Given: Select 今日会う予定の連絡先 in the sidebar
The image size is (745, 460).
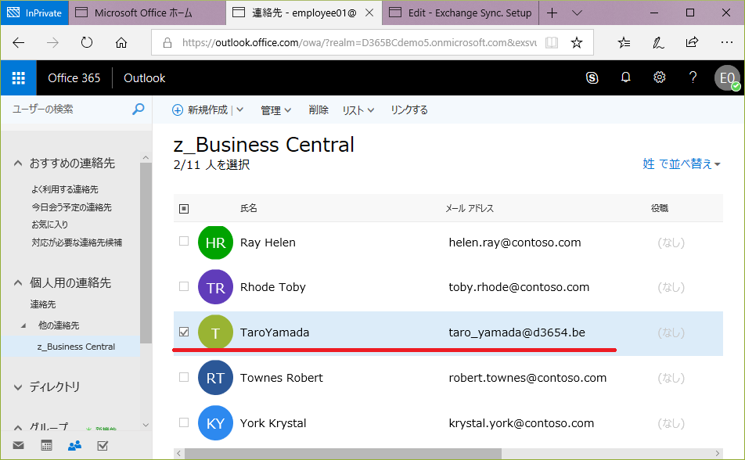Looking at the screenshot, I should (71, 207).
